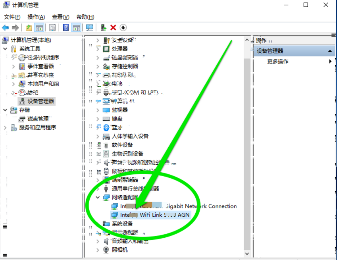The width and height of the screenshot is (337, 260).
Task: Click the 照相机 camera icon
Action: (x=106, y=250)
